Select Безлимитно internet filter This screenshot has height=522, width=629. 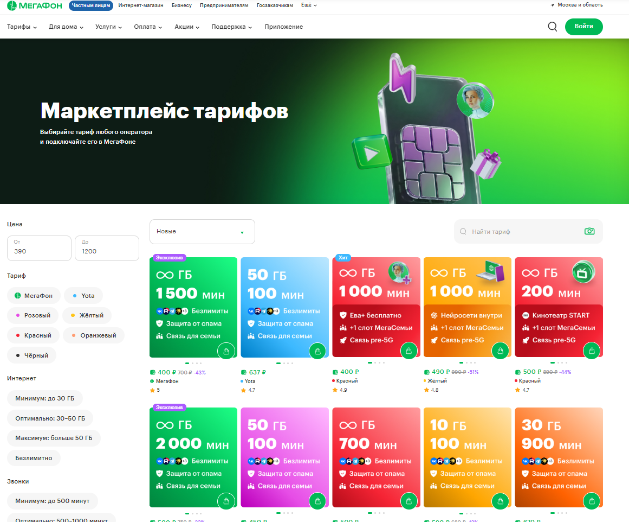[34, 458]
